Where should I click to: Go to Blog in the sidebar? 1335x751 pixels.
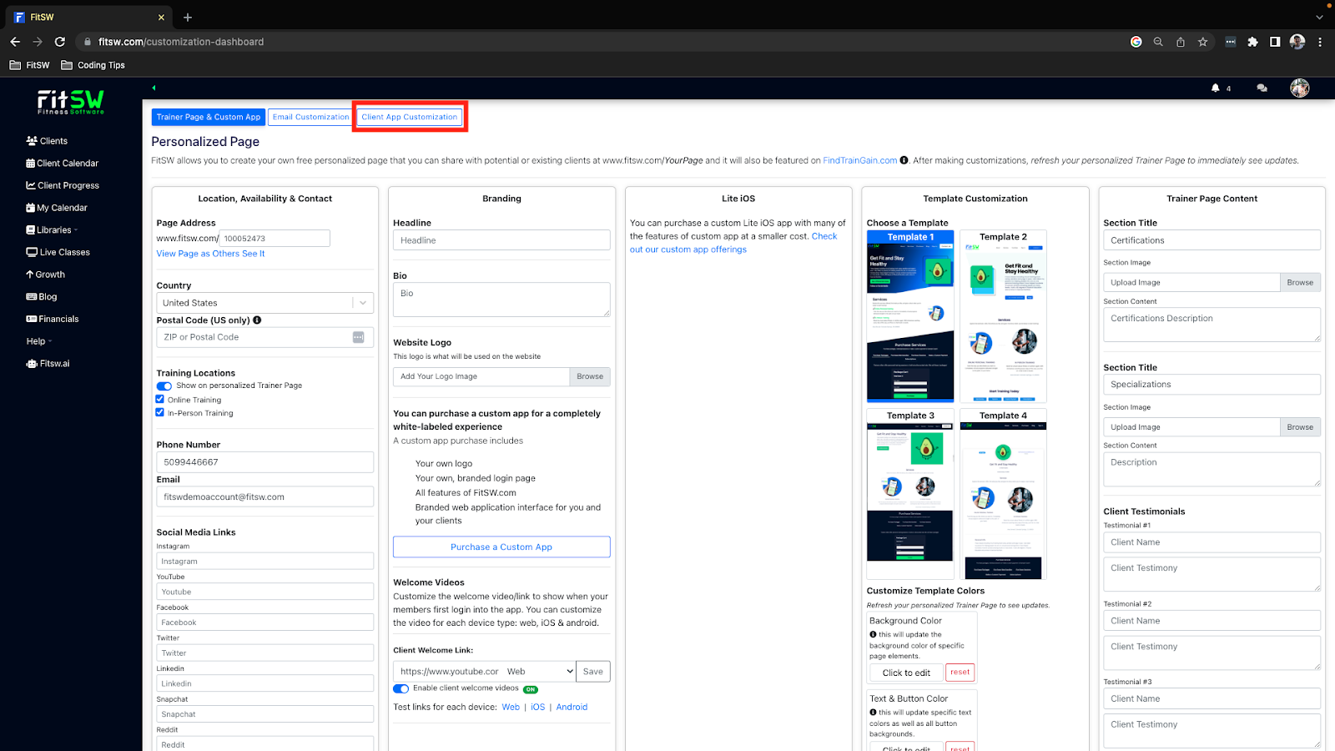pos(42,297)
